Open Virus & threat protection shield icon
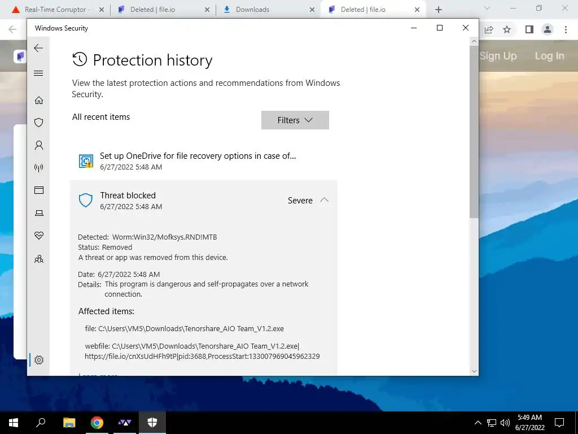578x434 pixels. 39,123
